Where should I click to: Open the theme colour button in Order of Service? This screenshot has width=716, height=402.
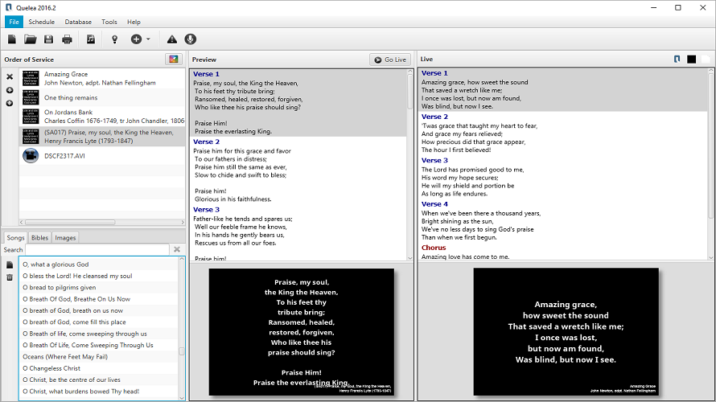click(x=173, y=59)
